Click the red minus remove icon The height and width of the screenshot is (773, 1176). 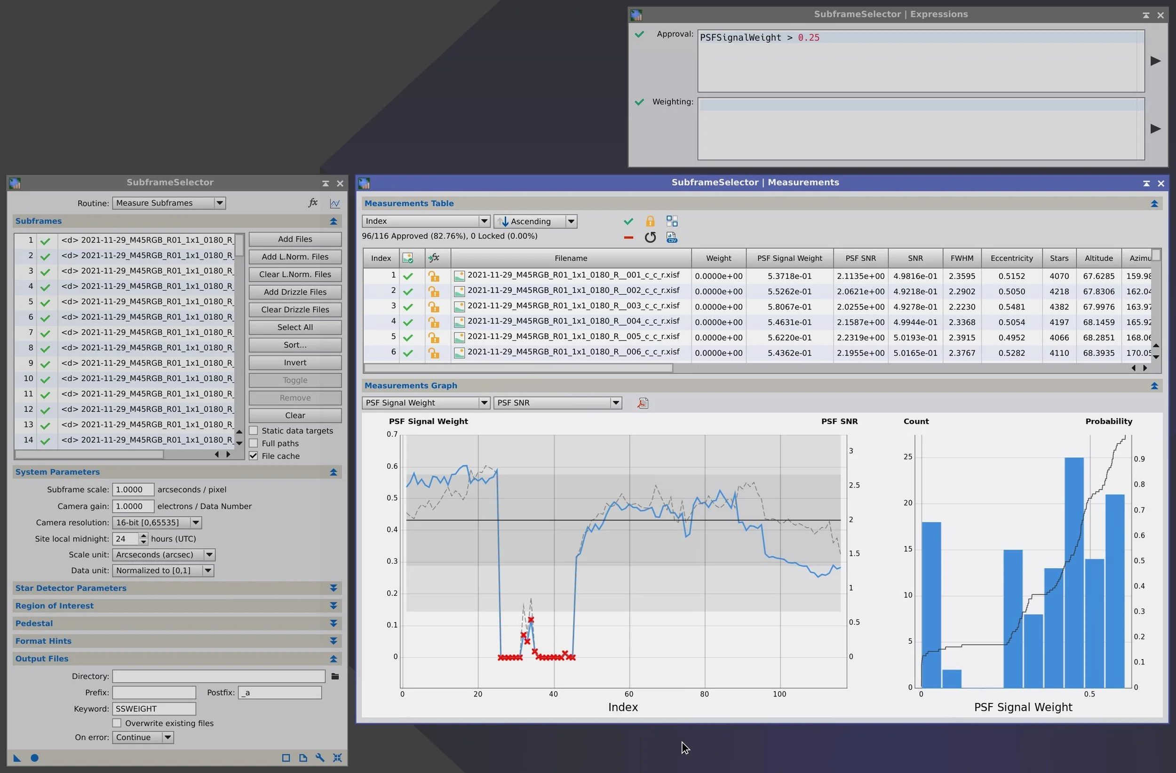628,237
